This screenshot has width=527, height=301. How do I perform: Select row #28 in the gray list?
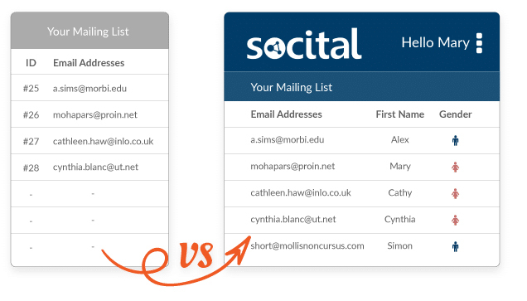(x=89, y=167)
